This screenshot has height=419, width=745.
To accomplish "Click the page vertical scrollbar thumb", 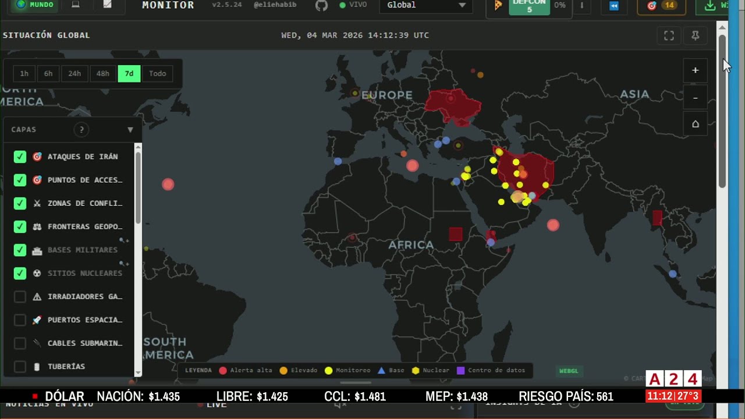I will [722, 111].
